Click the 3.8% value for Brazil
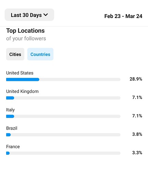 137,134
